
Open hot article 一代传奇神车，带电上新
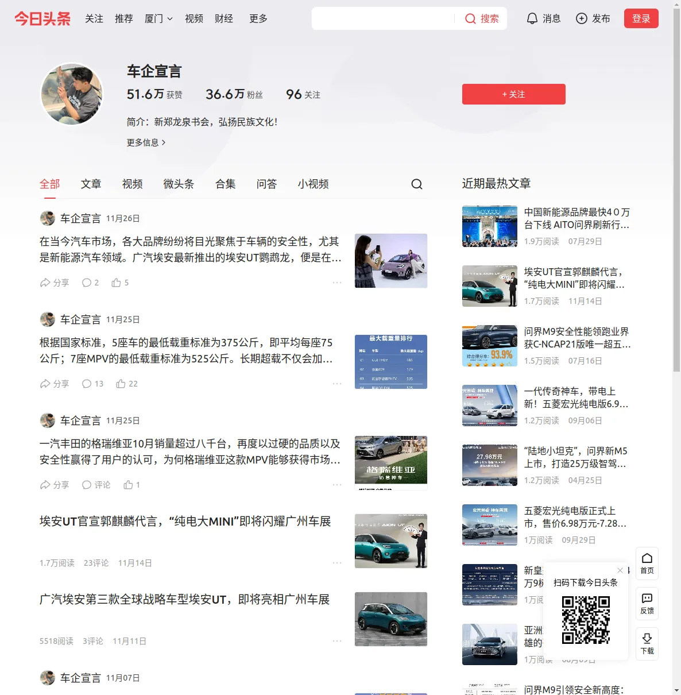(x=576, y=397)
